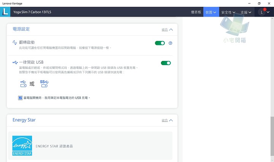Restore down the Lenovo Vantage window
This screenshot has width=274, height=162.
click(x=259, y=3)
